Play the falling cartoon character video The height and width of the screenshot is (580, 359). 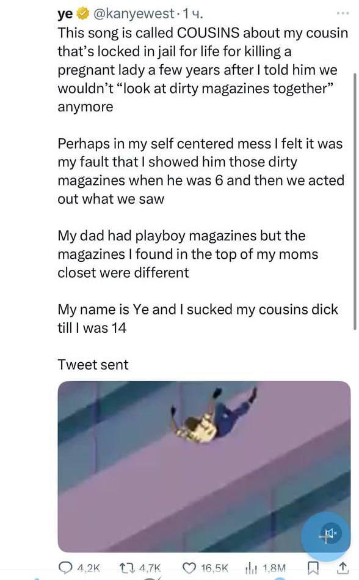[x=204, y=467]
